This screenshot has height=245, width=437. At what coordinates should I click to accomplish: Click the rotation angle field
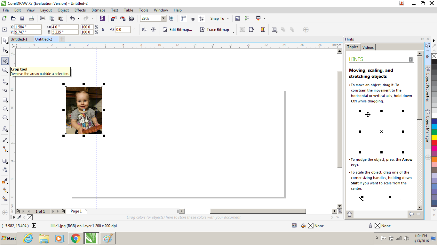tap(123, 30)
